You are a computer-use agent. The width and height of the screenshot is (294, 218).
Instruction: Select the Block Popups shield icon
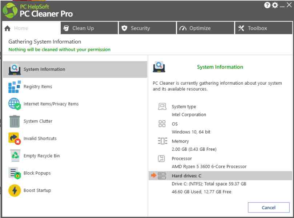tap(15, 173)
